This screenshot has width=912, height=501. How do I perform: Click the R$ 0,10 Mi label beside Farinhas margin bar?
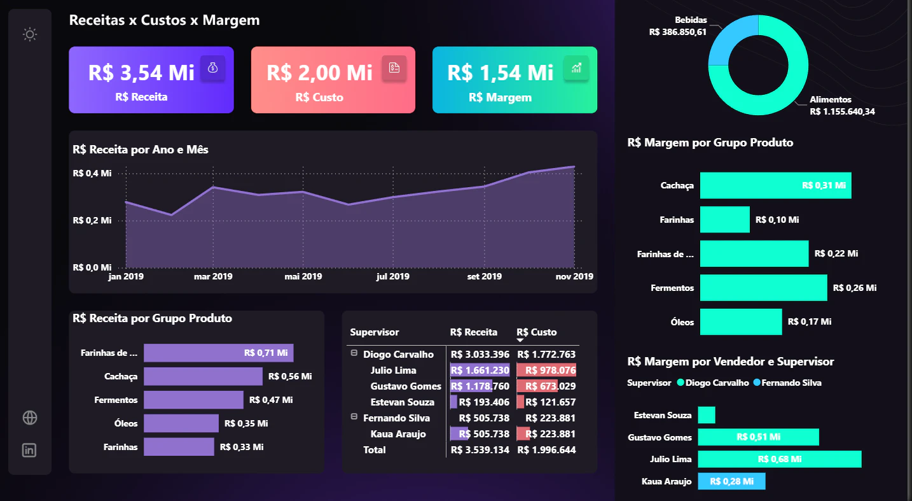[x=777, y=220]
